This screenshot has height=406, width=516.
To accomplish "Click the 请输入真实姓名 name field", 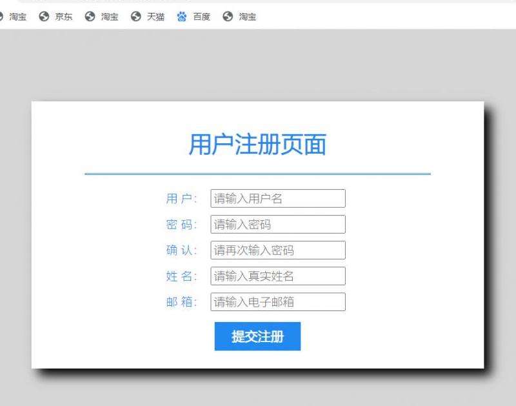I will tap(278, 276).
